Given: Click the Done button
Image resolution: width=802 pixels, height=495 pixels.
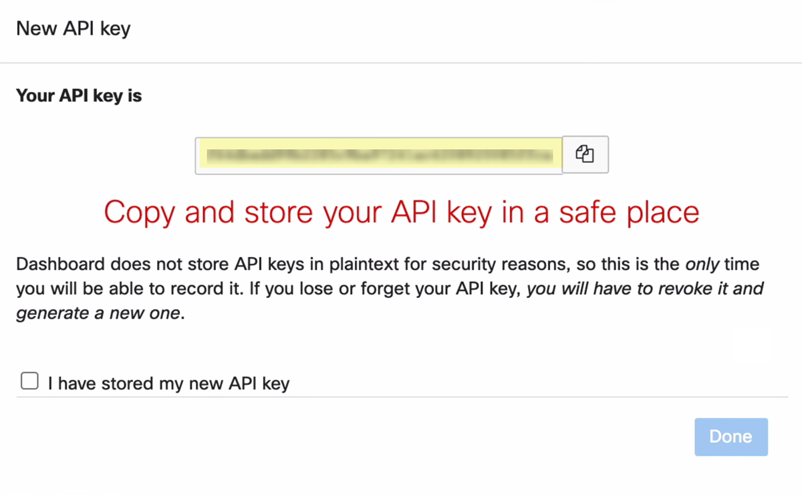Looking at the screenshot, I should (730, 437).
